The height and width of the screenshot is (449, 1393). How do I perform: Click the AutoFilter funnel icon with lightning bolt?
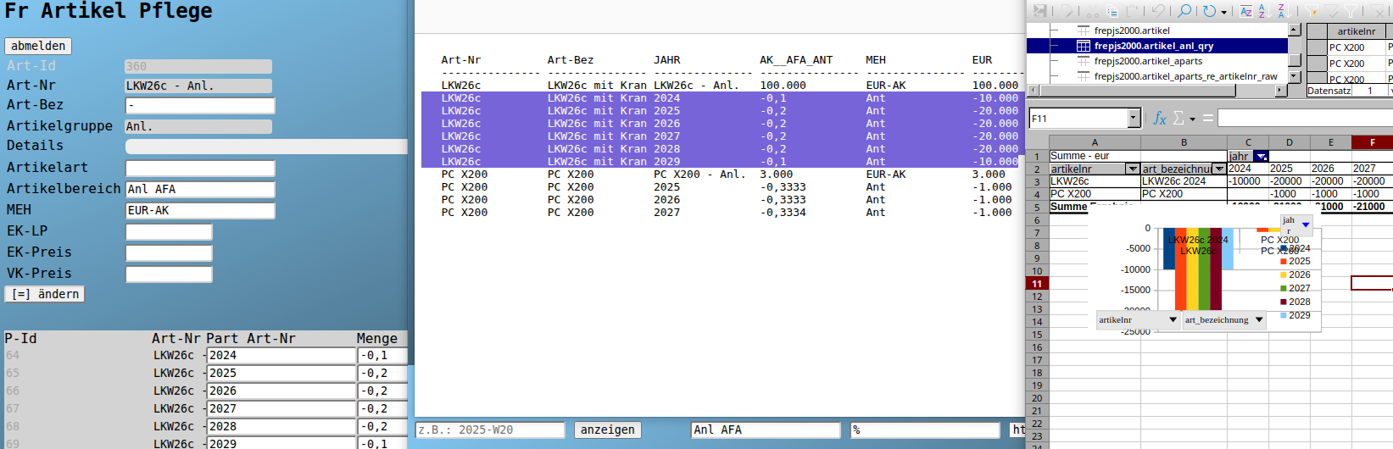[x=1312, y=11]
